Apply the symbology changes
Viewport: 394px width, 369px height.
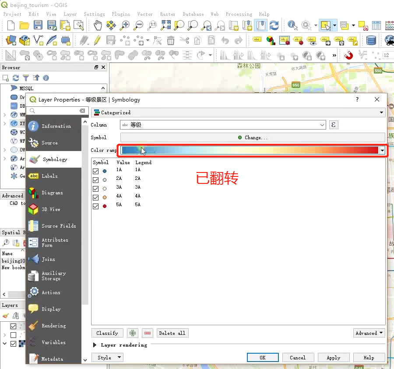(x=334, y=357)
